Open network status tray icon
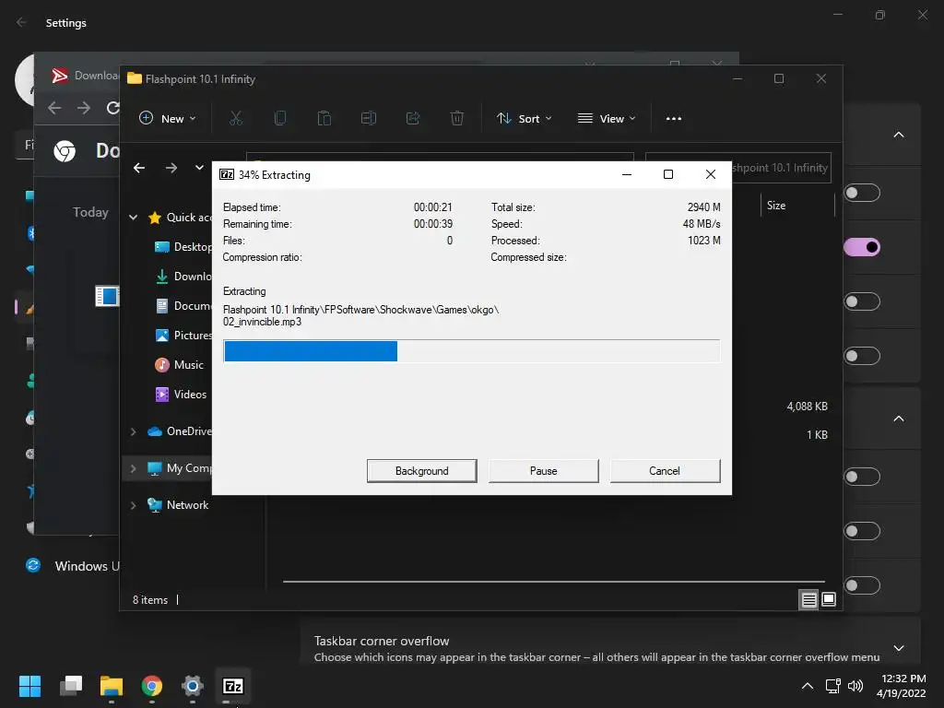Viewport: 944px width, 708px height. [x=833, y=686]
